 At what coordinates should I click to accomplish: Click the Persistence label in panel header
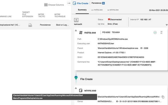pos(96,3)
